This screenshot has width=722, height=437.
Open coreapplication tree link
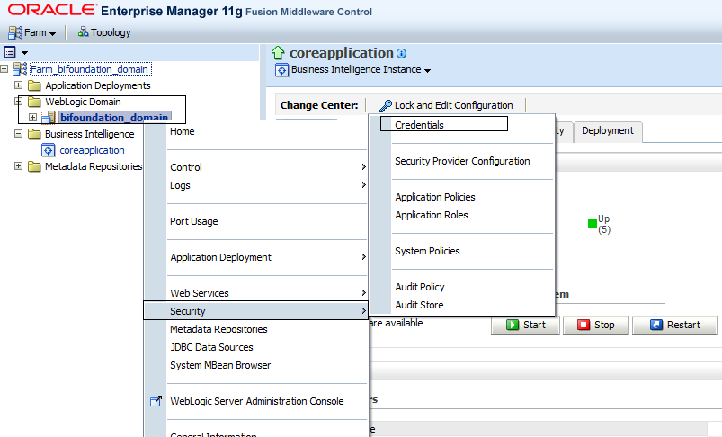(92, 150)
